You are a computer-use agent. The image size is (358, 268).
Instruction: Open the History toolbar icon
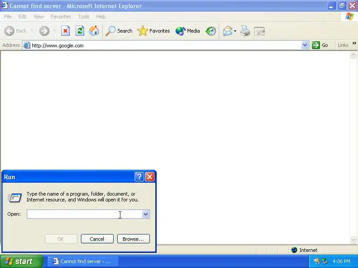pos(210,31)
